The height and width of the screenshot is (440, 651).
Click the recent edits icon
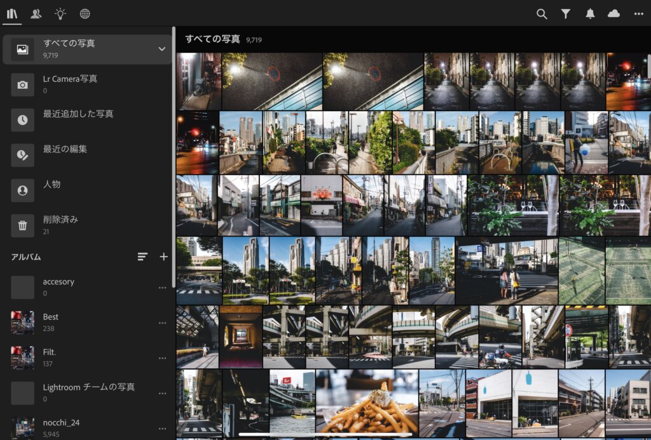(x=22, y=155)
